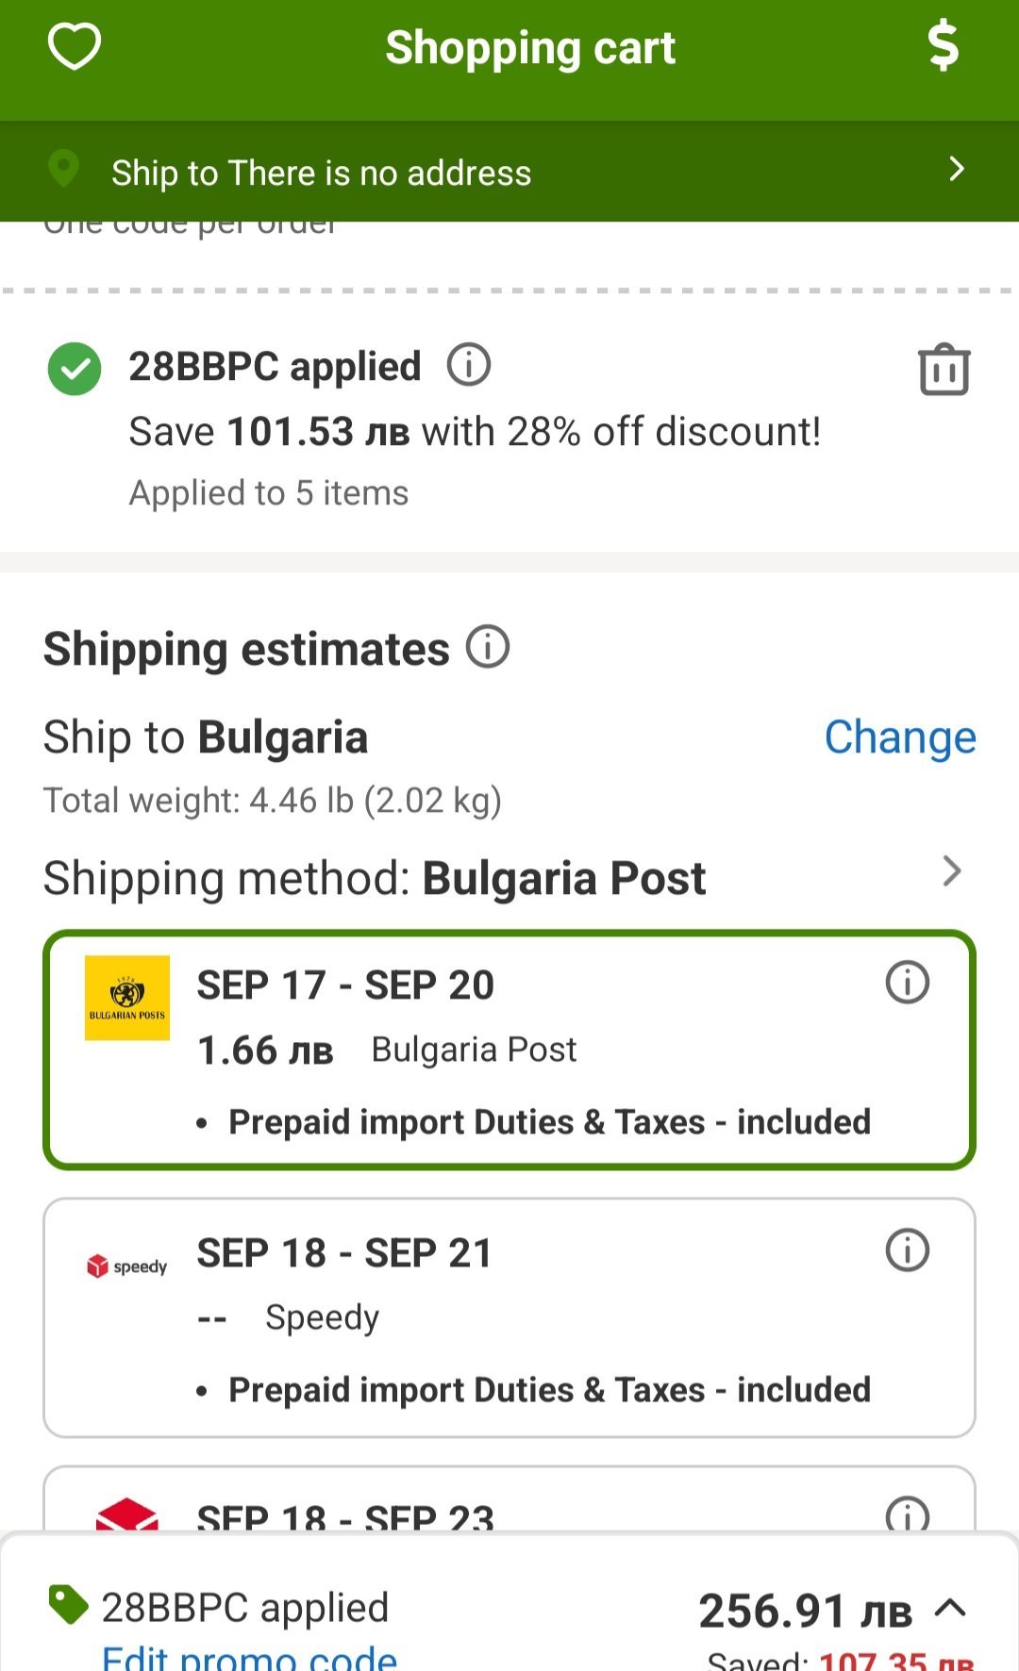
Task: Choose the SEP 18 - SEP 23 shipping option
Action: (x=509, y=1509)
